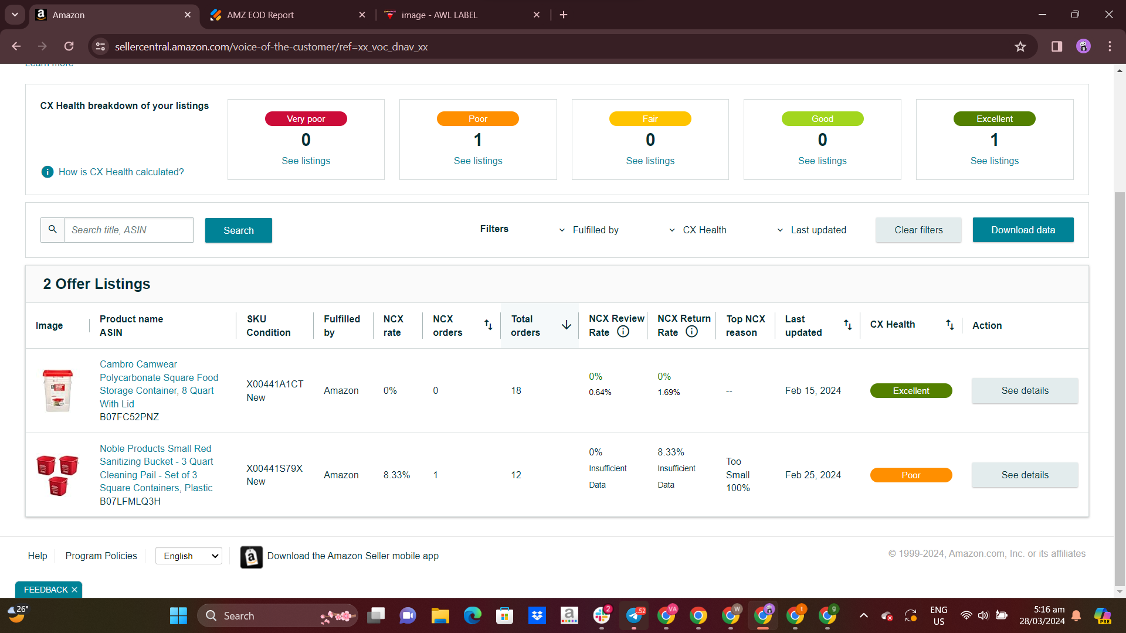See listings under Fair
This screenshot has width=1126, height=633.
pos(650,161)
